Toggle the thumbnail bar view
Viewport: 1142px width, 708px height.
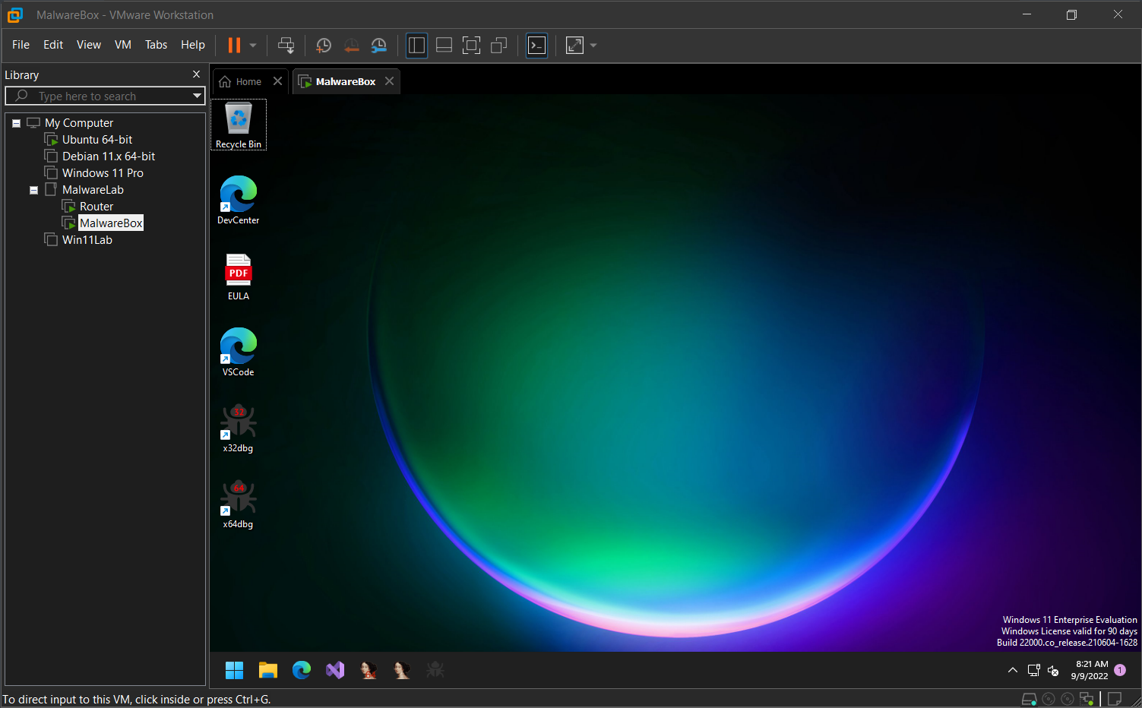pyautogui.click(x=444, y=46)
